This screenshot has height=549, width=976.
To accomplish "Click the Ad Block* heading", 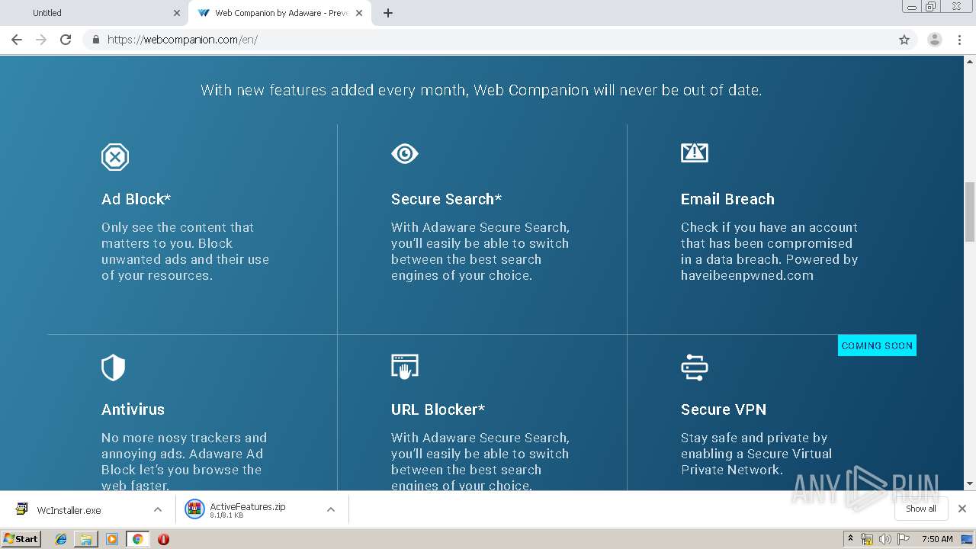I will point(136,199).
